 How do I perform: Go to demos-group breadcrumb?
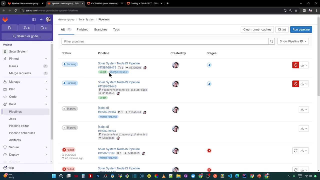(x=66, y=19)
